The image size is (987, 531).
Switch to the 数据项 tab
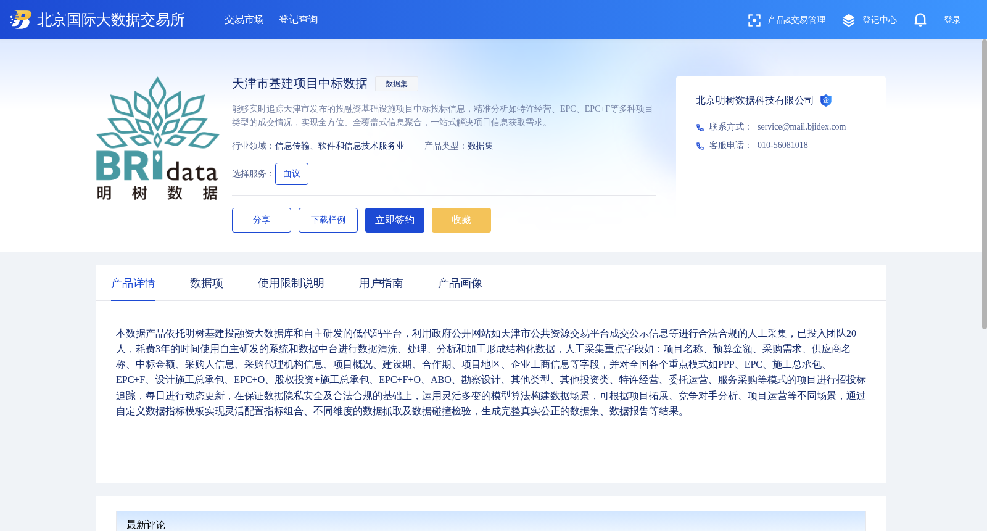207,283
